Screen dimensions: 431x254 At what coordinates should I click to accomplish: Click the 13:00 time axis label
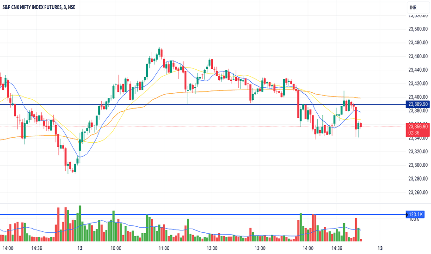[x=260, y=248]
